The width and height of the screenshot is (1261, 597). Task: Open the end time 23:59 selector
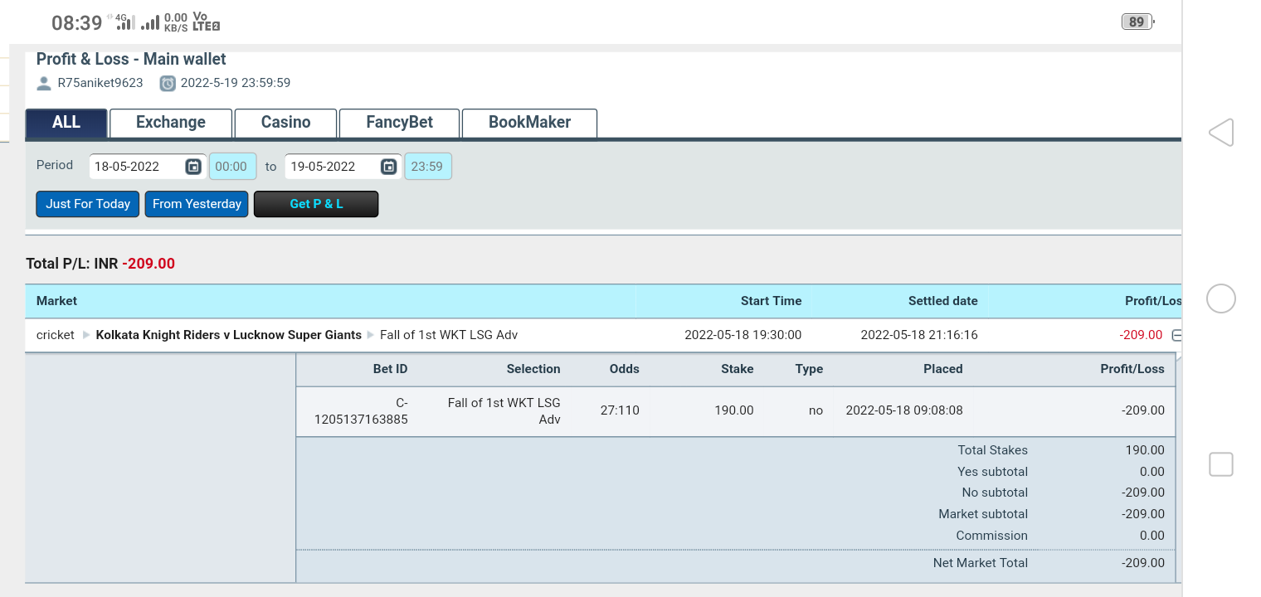(x=427, y=167)
